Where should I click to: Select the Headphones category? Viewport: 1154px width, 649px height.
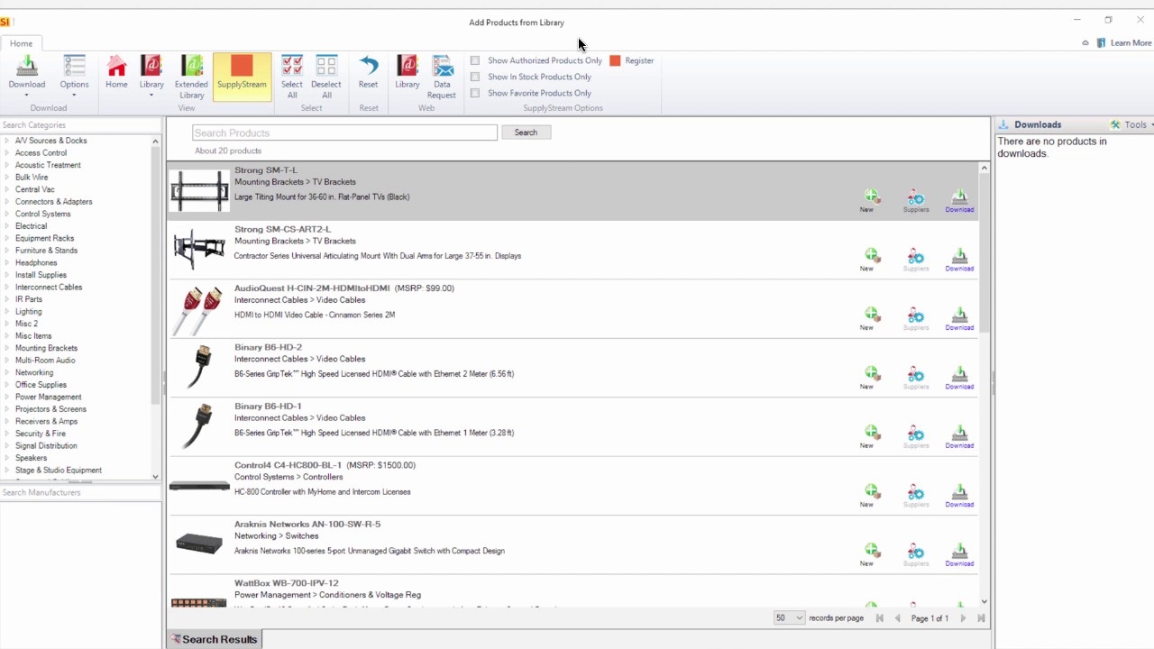[x=36, y=262]
